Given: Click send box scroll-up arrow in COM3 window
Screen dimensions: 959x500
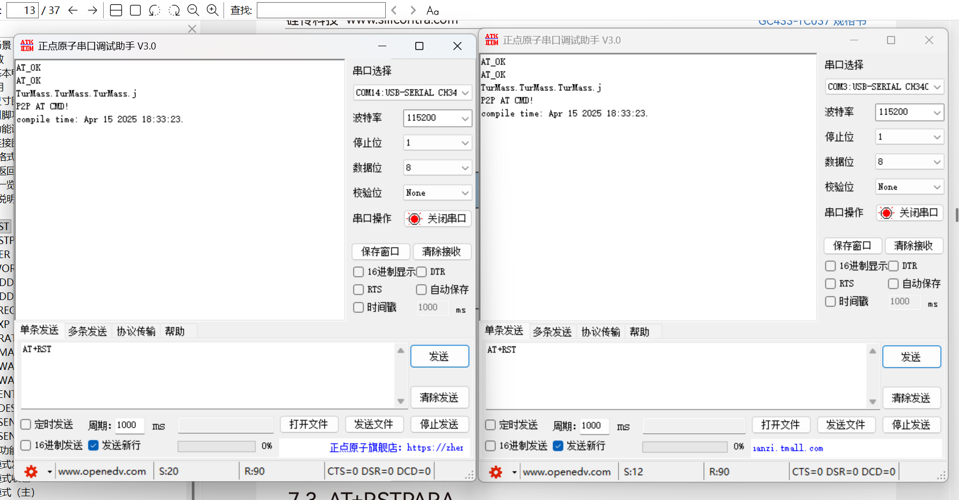Looking at the screenshot, I should pos(873,351).
